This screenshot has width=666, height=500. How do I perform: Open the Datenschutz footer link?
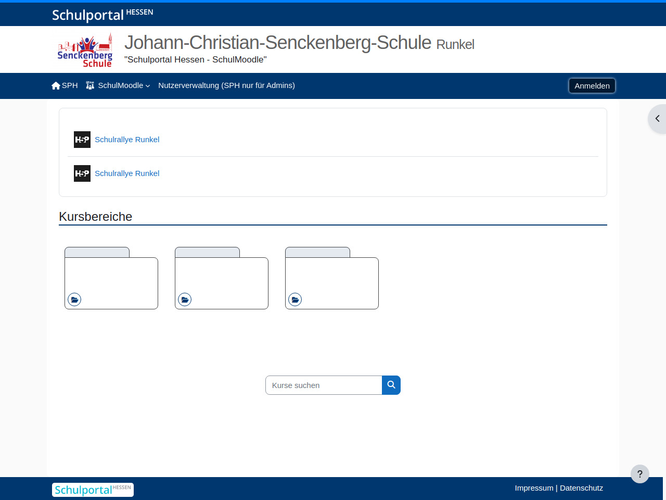coord(581,488)
